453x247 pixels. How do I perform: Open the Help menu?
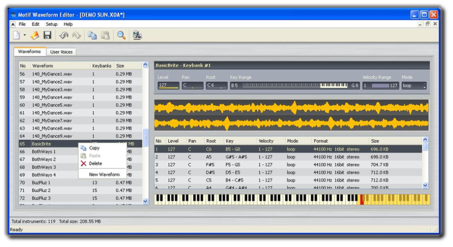[x=68, y=24]
